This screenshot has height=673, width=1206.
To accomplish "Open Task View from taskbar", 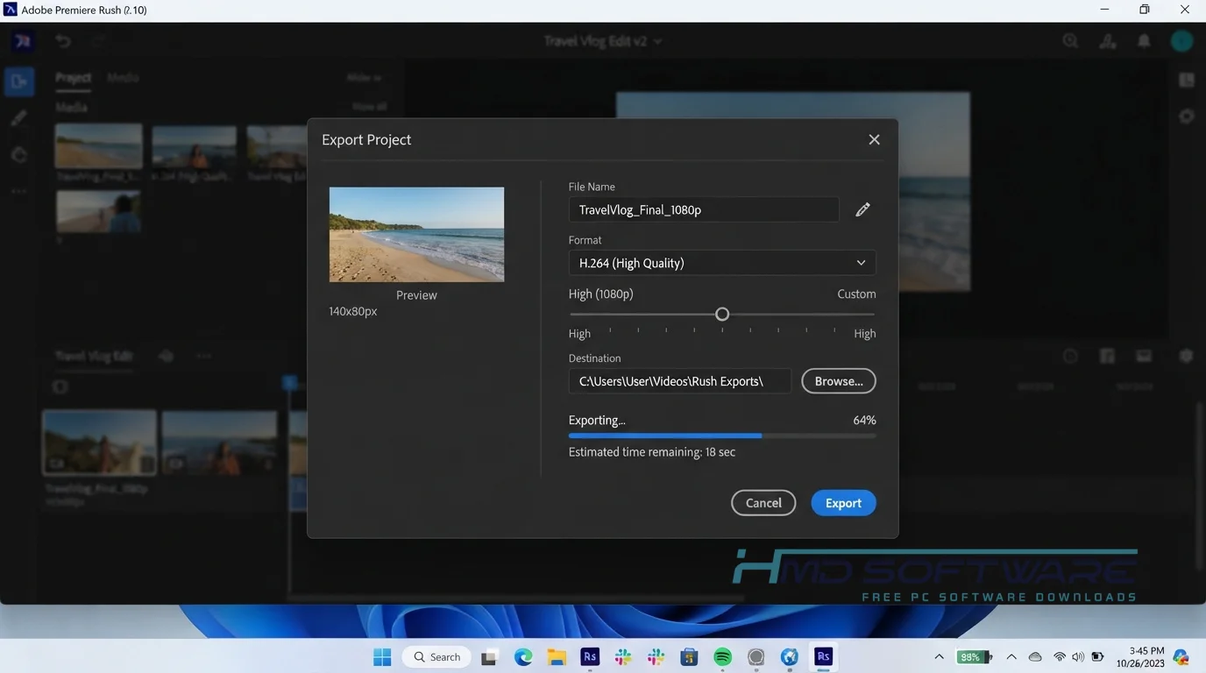I will [490, 657].
